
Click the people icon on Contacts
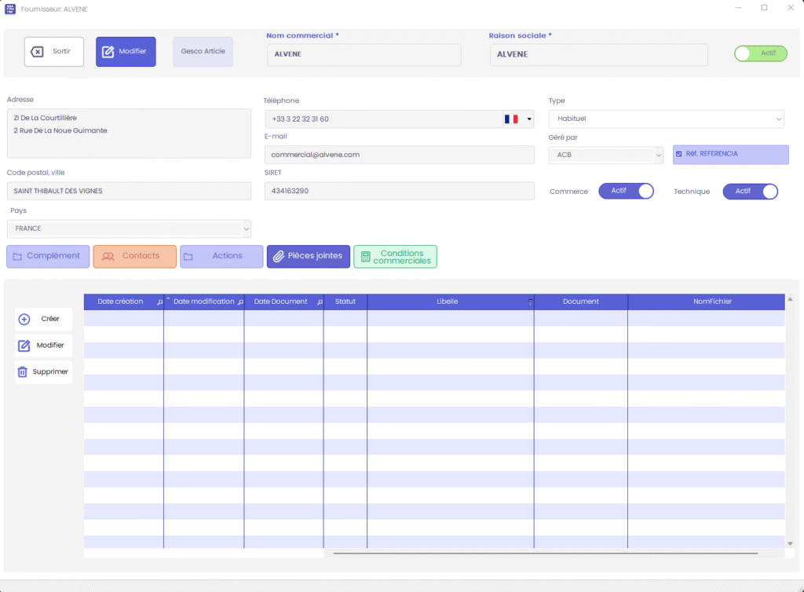tap(108, 256)
